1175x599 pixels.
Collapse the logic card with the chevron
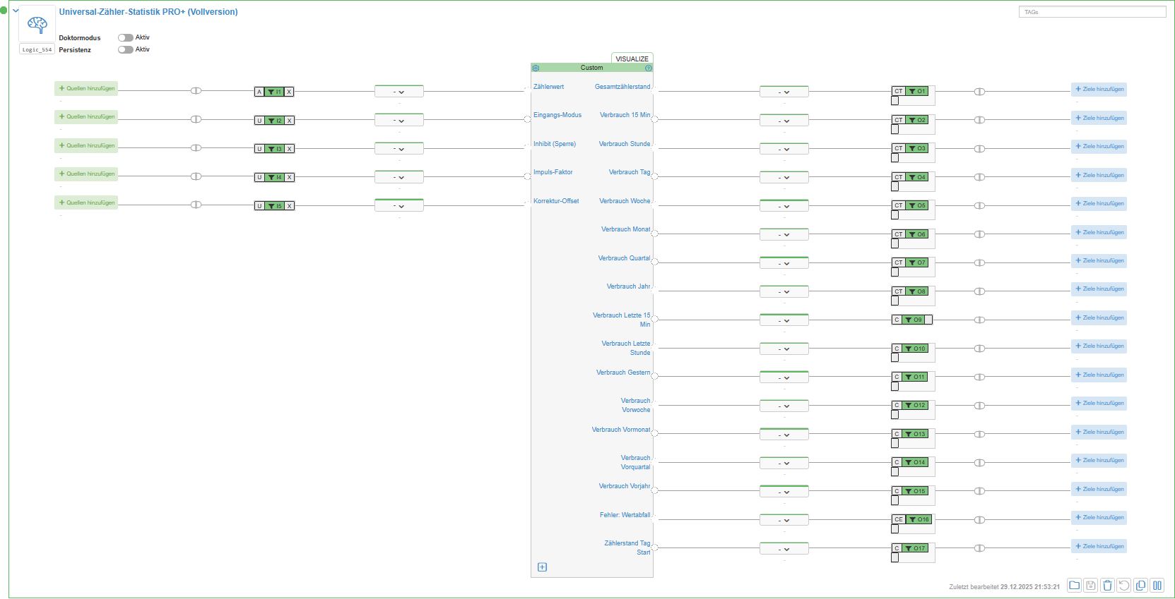[x=16, y=11]
